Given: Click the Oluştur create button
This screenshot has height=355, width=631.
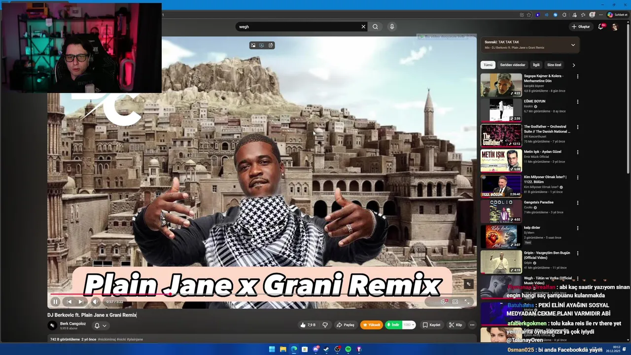Looking at the screenshot, I should point(580,27).
